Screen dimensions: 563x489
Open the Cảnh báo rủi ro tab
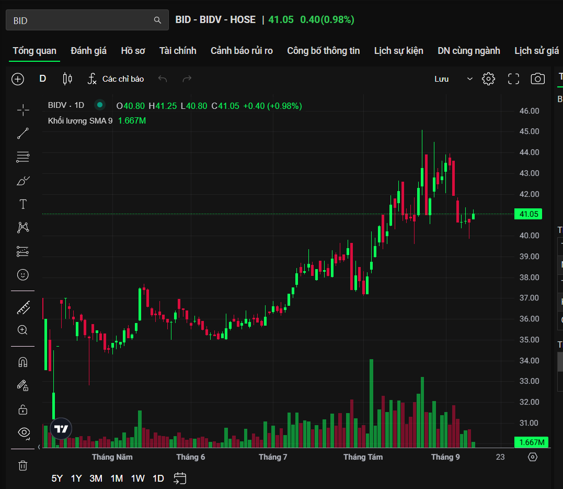click(x=242, y=51)
